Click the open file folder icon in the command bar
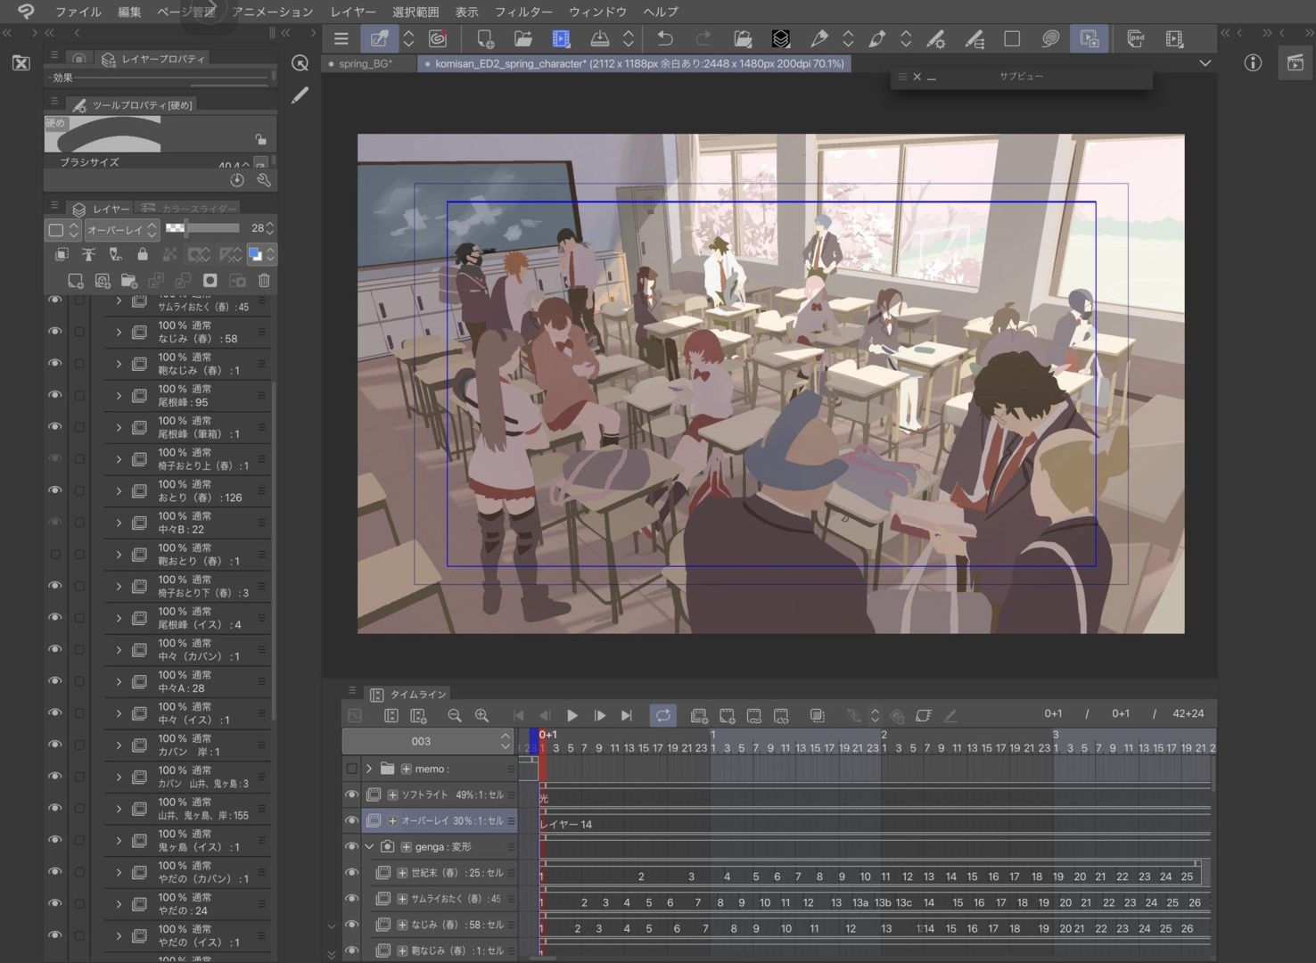Screen dimensions: 1316x963 [522, 38]
